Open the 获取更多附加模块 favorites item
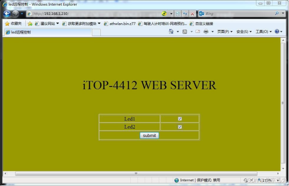The height and width of the screenshot is (186, 289). [x=81, y=24]
